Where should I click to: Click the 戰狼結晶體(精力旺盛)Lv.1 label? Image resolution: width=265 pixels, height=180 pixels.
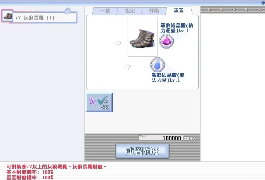tap(177, 28)
